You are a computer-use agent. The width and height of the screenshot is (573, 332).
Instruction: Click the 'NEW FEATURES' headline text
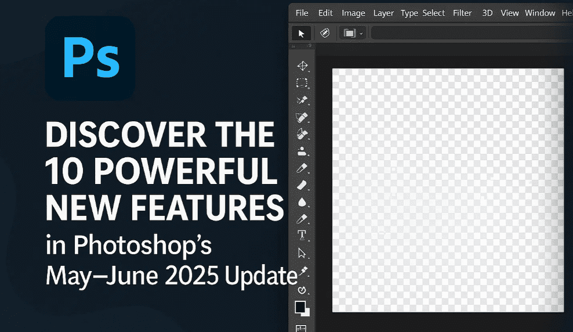tap(165, 207)
